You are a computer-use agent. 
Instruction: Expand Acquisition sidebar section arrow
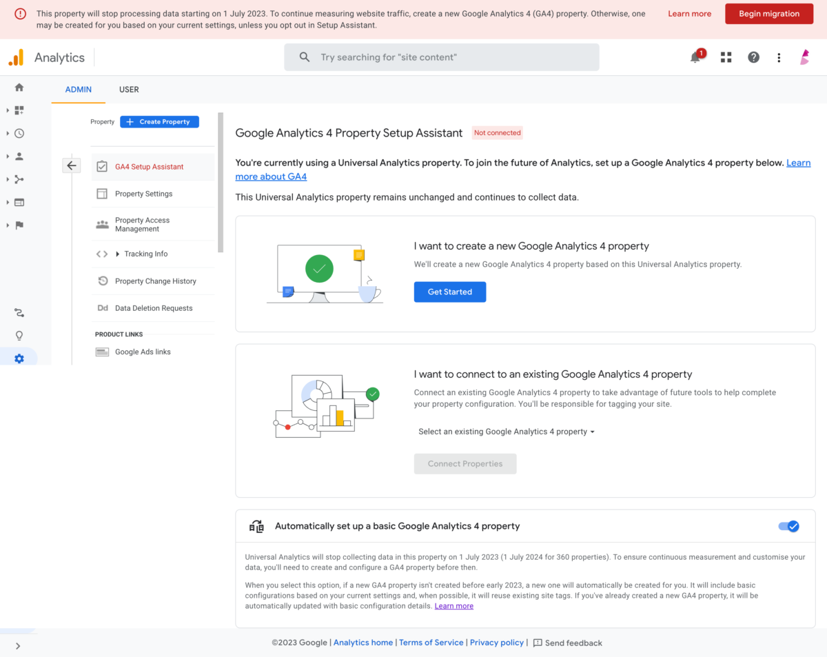coord(8,179)
